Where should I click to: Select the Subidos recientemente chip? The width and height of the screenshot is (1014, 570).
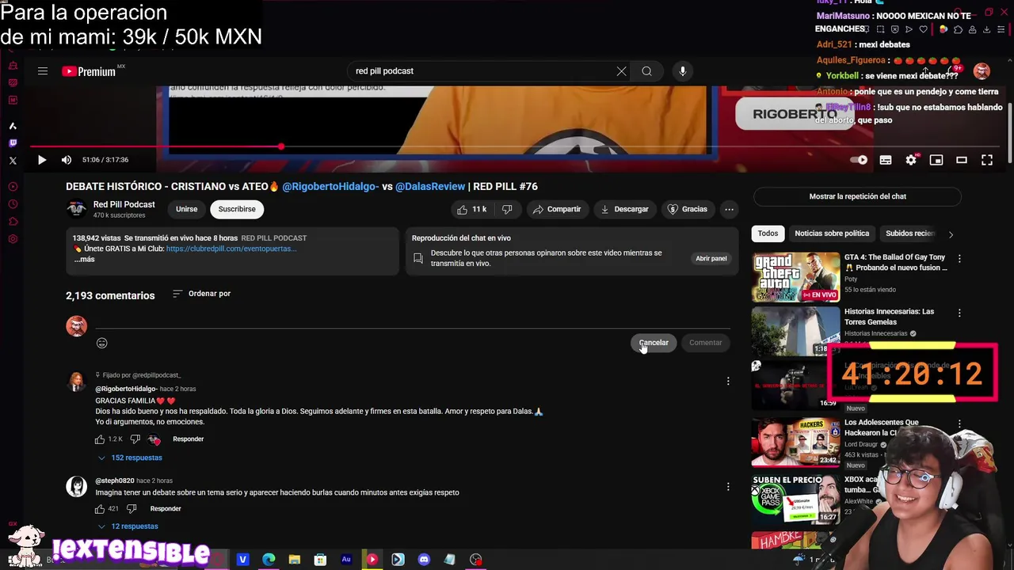point(909,234)
